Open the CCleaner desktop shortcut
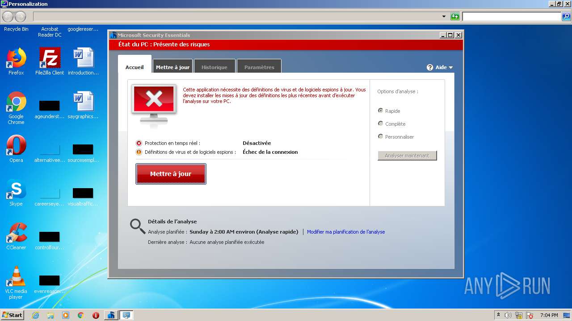 tap(16, 236)
